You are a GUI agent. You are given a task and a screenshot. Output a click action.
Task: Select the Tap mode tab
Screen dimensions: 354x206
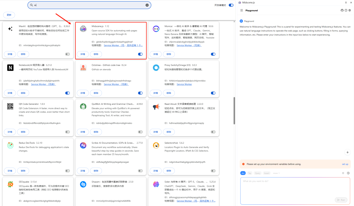249,173
